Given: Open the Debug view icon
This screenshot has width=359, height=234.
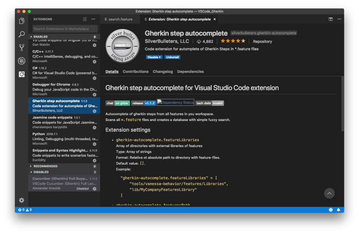Looking at the screenshot, I should tap(22, 61).
